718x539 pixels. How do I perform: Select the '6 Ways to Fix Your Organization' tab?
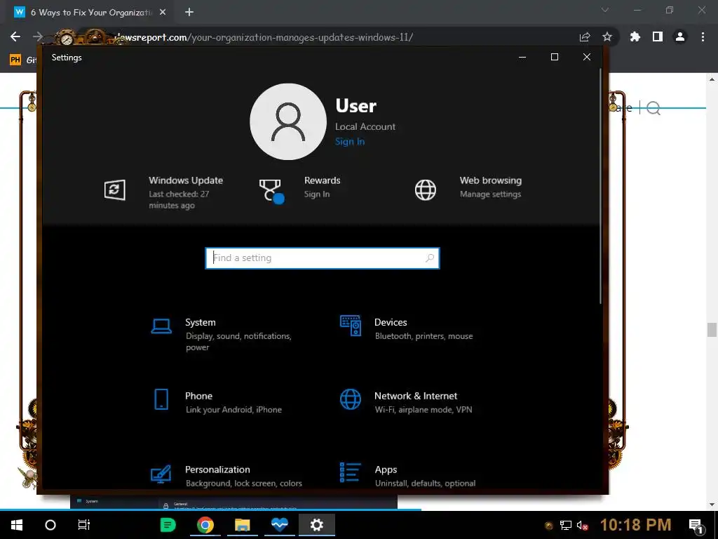pos(90,13)
